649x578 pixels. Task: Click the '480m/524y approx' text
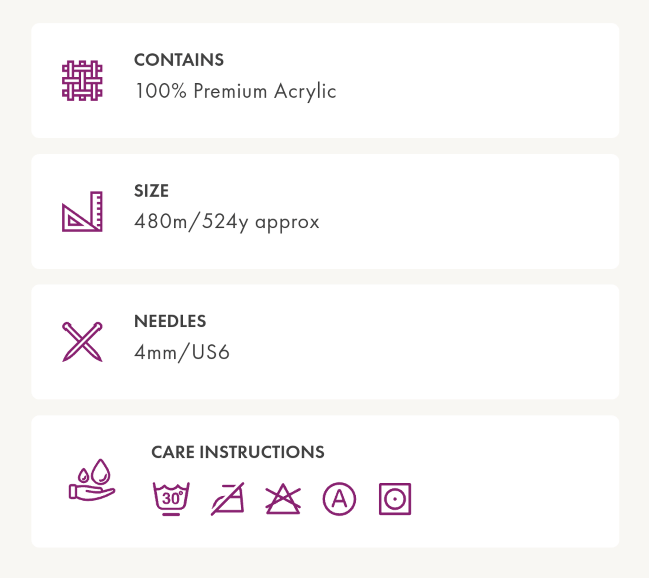tap(227, 222)
